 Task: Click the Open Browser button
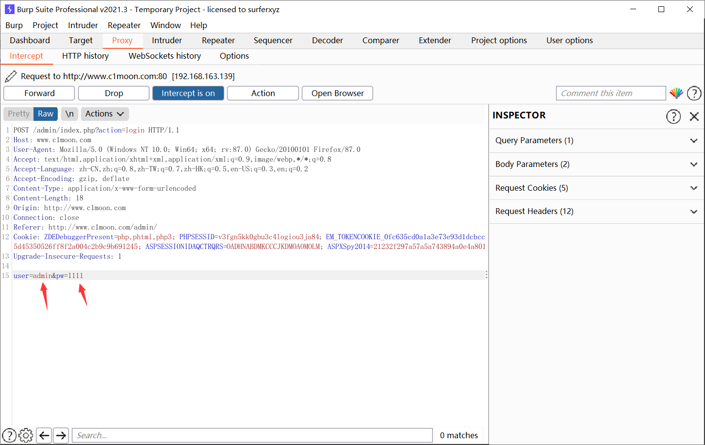point(338,93)
